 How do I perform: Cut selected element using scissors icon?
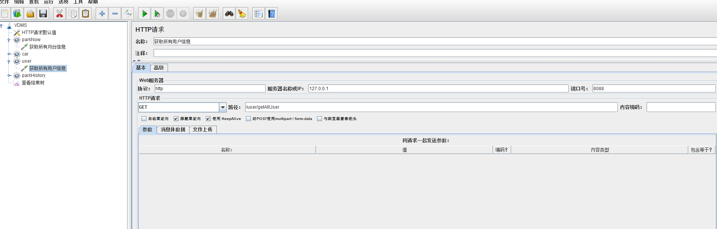tap(59, 14)
